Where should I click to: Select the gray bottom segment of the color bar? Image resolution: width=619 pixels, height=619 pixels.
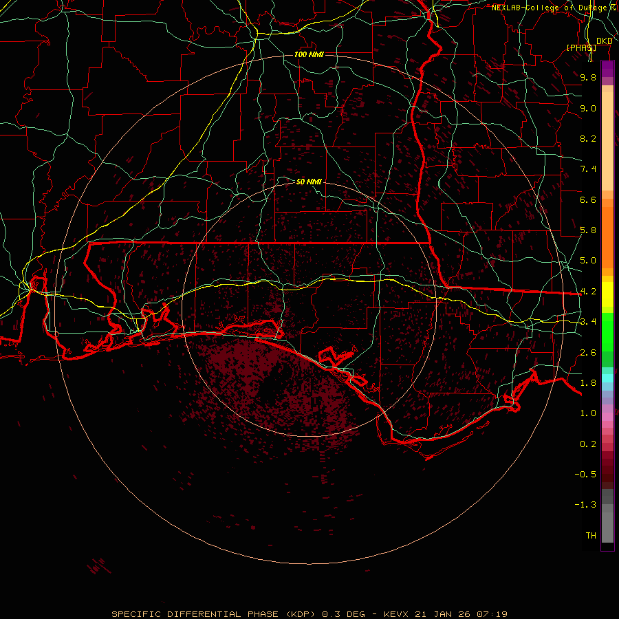coord(607,523)
